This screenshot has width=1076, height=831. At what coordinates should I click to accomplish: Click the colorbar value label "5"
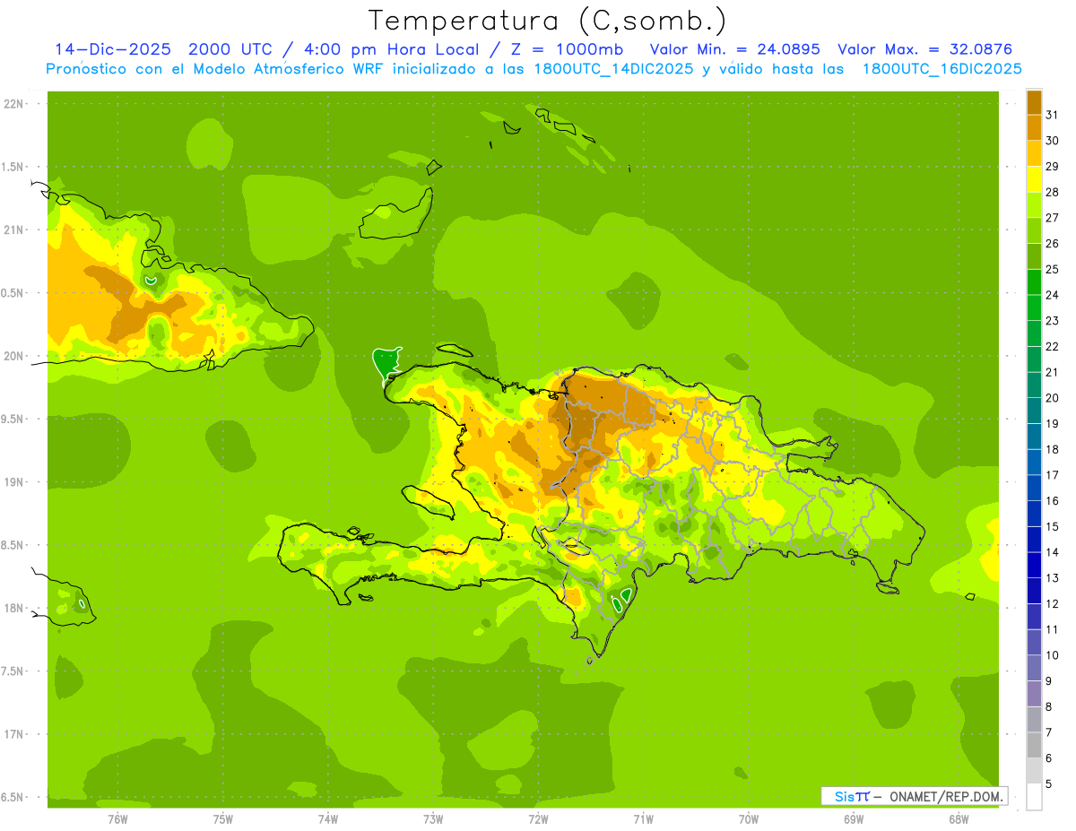tap(1049, 784)
